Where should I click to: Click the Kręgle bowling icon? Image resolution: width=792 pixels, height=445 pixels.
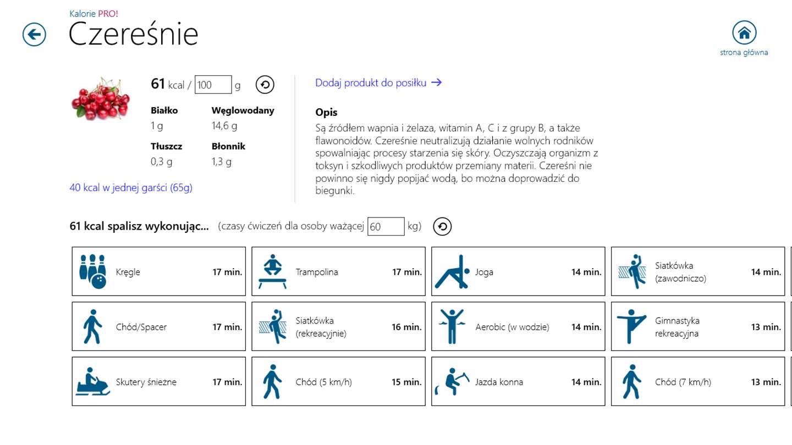[x=93, y=271]
